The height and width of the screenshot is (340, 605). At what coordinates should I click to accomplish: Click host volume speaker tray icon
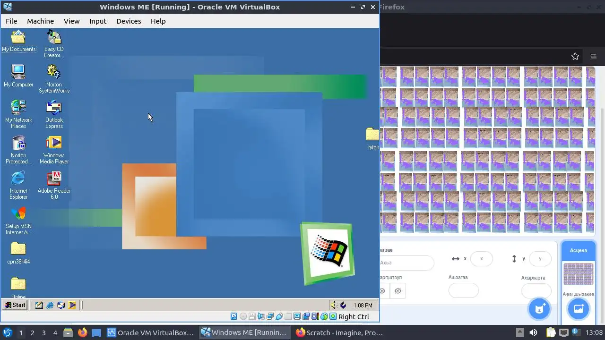(533, 332)
